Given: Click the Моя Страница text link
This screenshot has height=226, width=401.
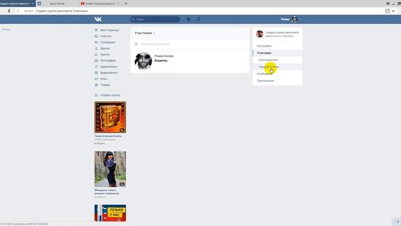Looking at the screenshot, I should [110, 30].
